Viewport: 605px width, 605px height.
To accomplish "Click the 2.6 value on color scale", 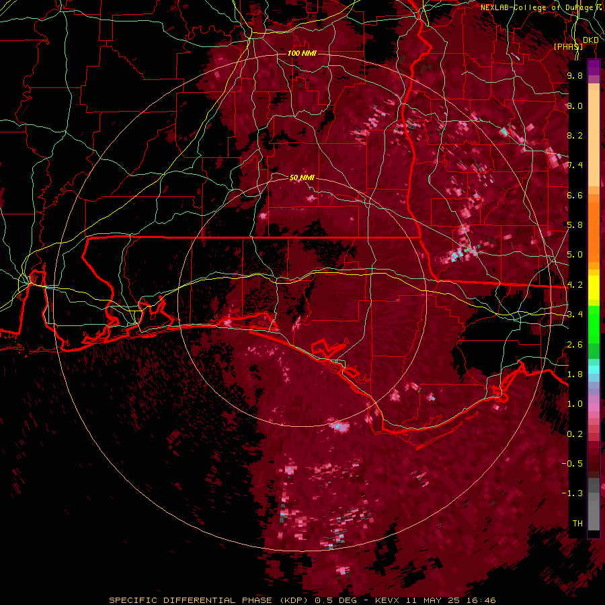I will [575, 345].
